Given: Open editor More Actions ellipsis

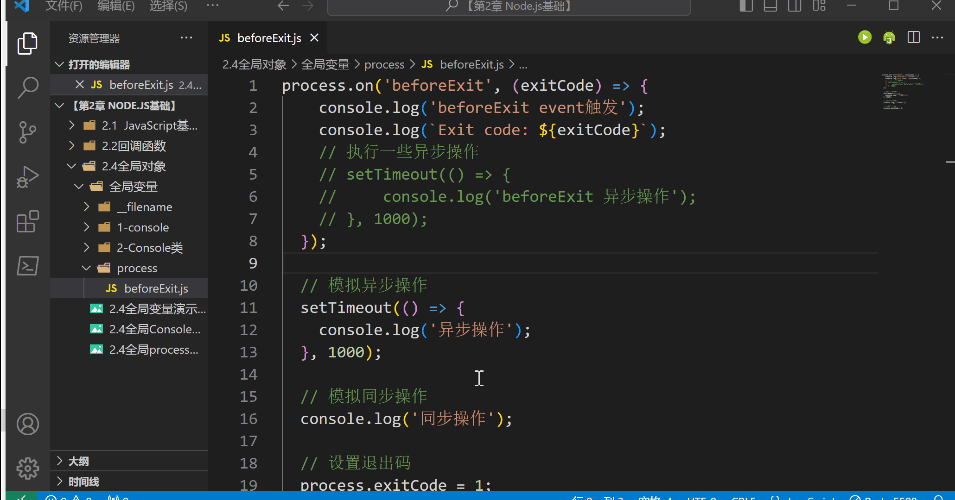Looking at the screenshot, I should pyautogui.click(x=937, y=37).
